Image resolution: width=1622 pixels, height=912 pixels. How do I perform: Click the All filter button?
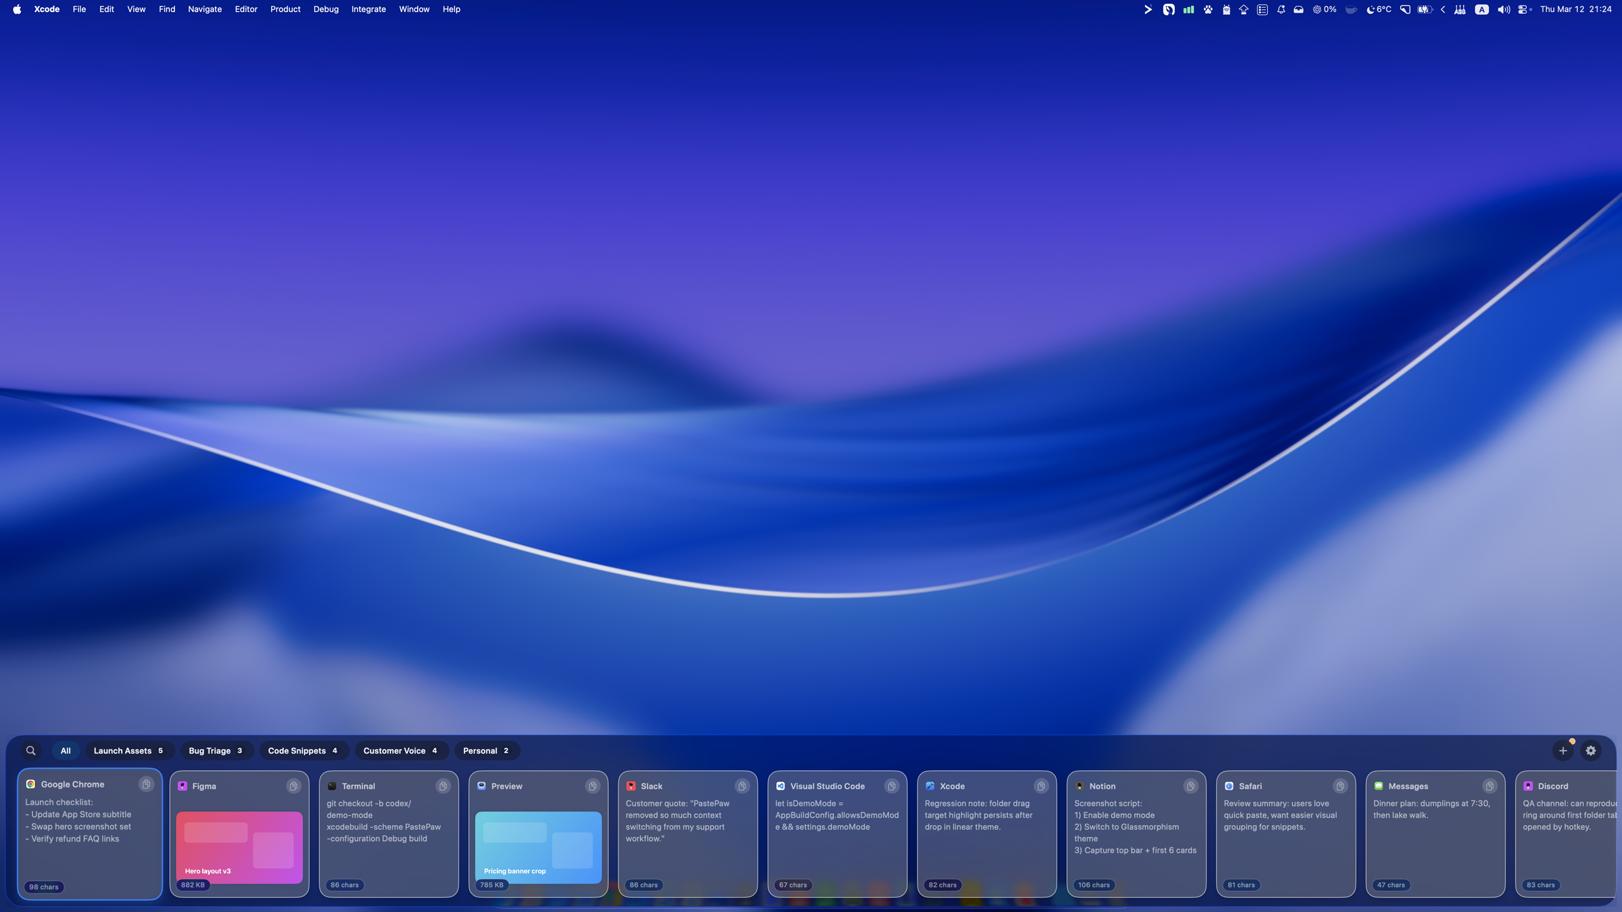click(x=65, y=750)
